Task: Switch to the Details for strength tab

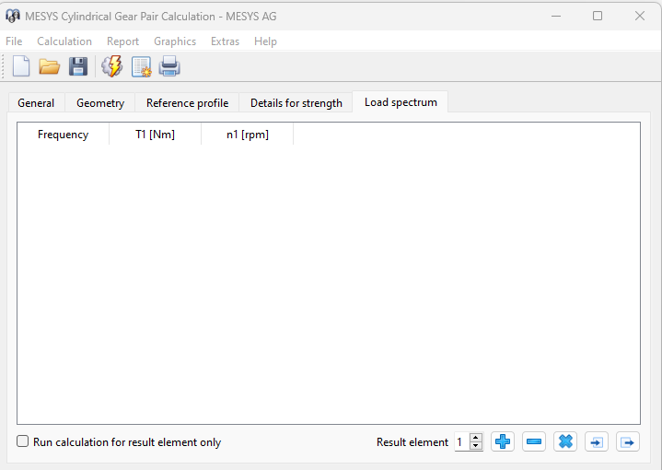Action: point(296,103)
